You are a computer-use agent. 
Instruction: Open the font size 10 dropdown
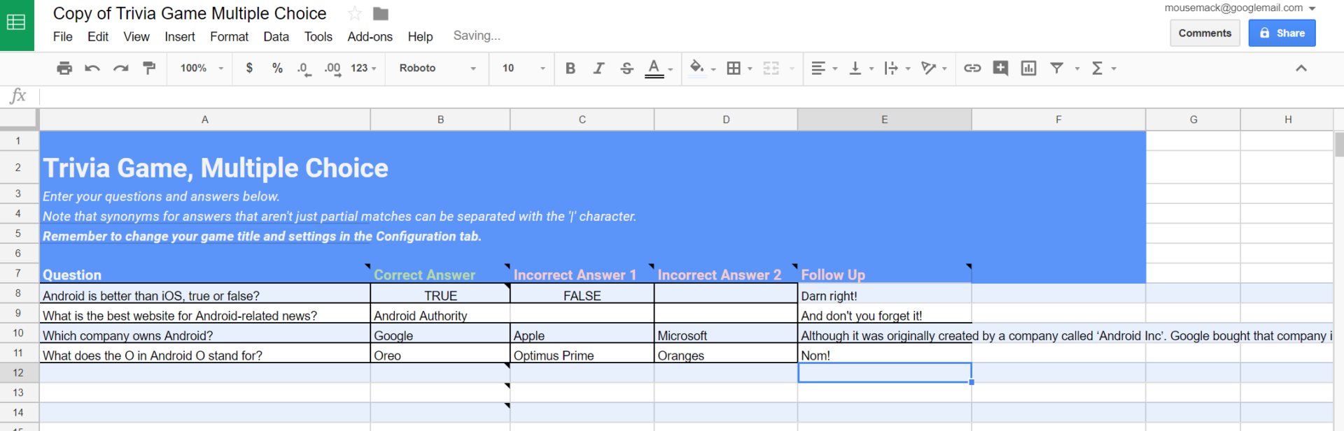click(523, 68)
